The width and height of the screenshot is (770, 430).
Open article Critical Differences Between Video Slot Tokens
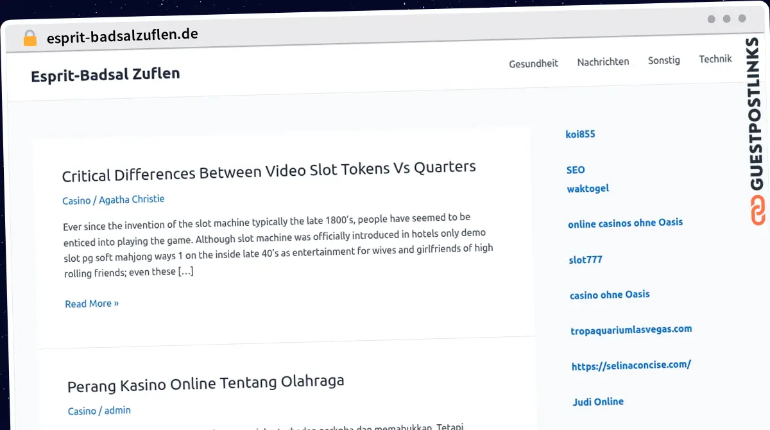269,171
